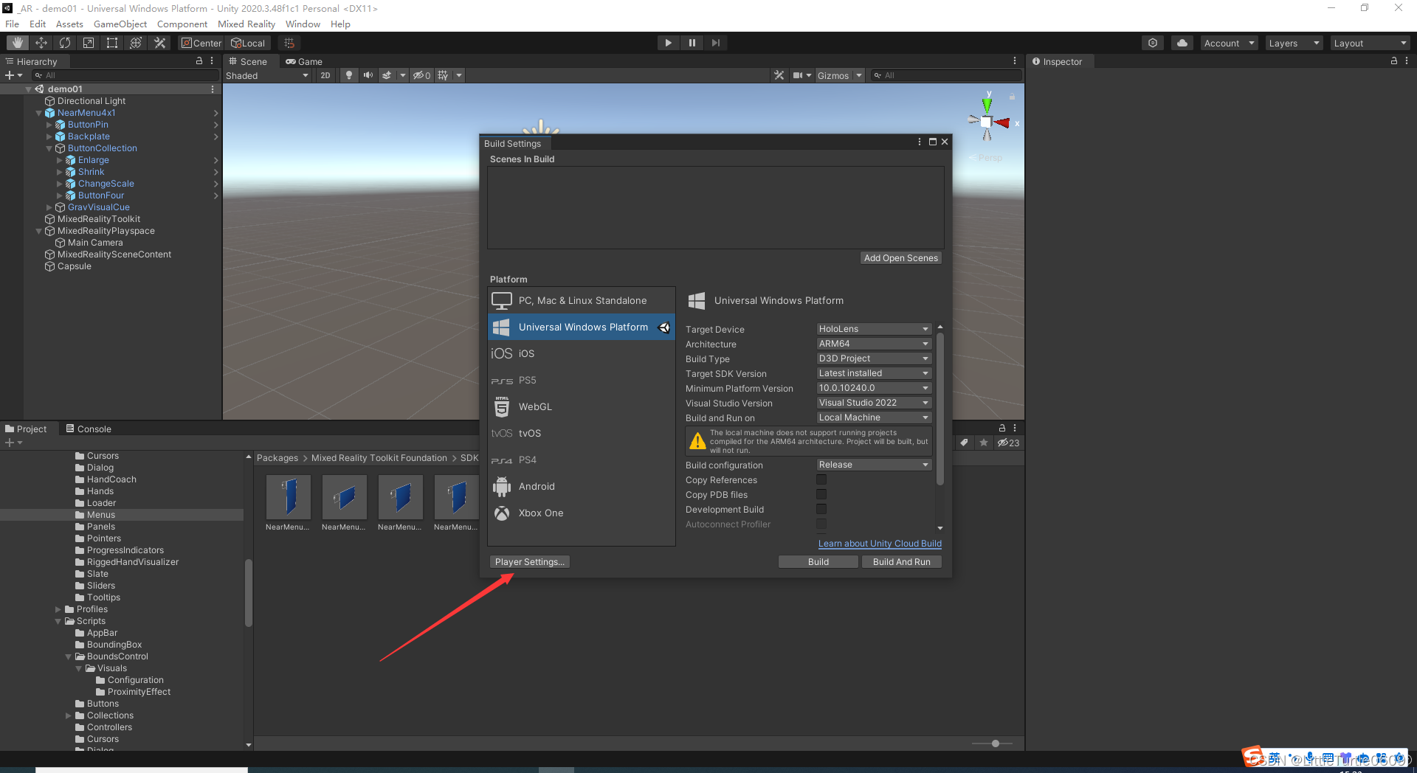This screenshot has height=773, width=1417.
Task: Toggle scene grid visibility
Action: [443, 75]
